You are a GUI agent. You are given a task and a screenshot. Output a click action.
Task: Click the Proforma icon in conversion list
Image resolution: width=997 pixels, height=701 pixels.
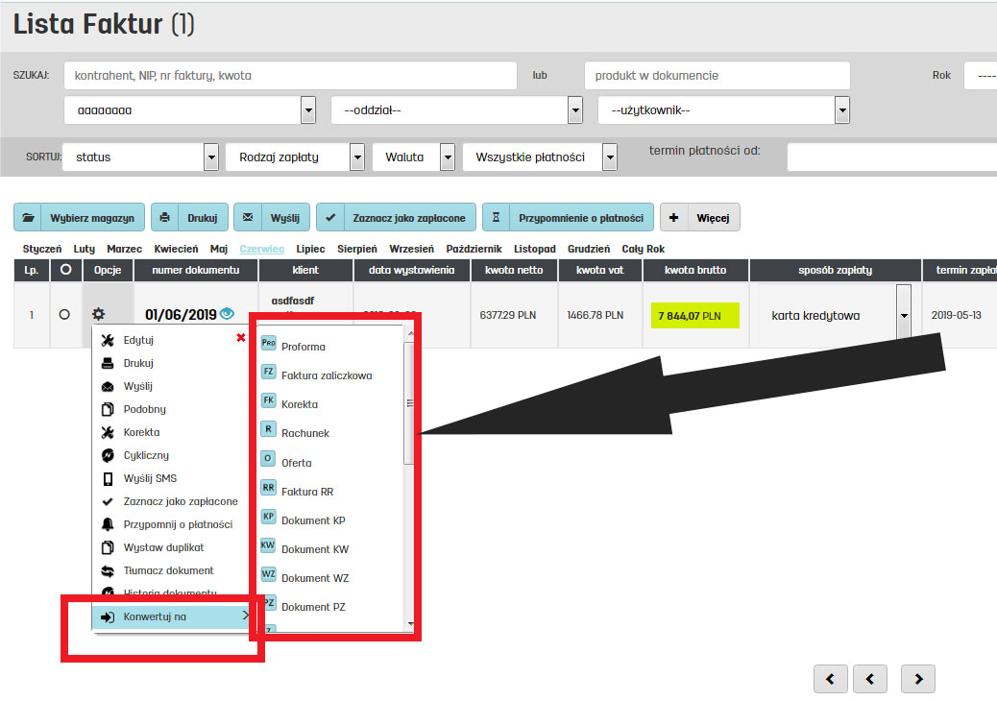(x=269, y=344)
